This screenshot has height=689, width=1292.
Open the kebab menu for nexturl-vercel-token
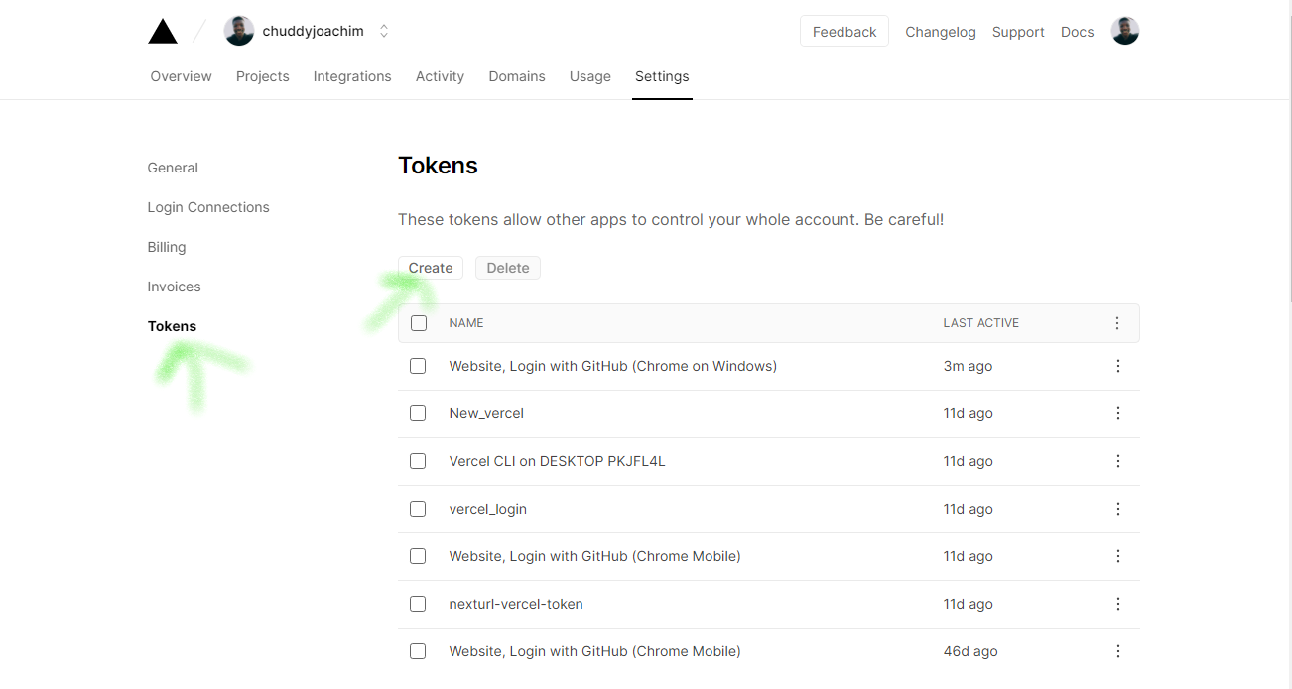pyautogui.click(x=1118, y=604)
